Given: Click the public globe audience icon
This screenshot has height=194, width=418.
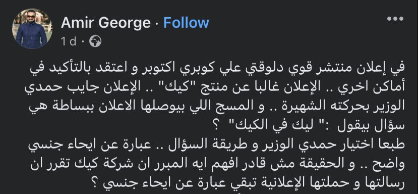Looking at the screenshot, I should point(95,41).
